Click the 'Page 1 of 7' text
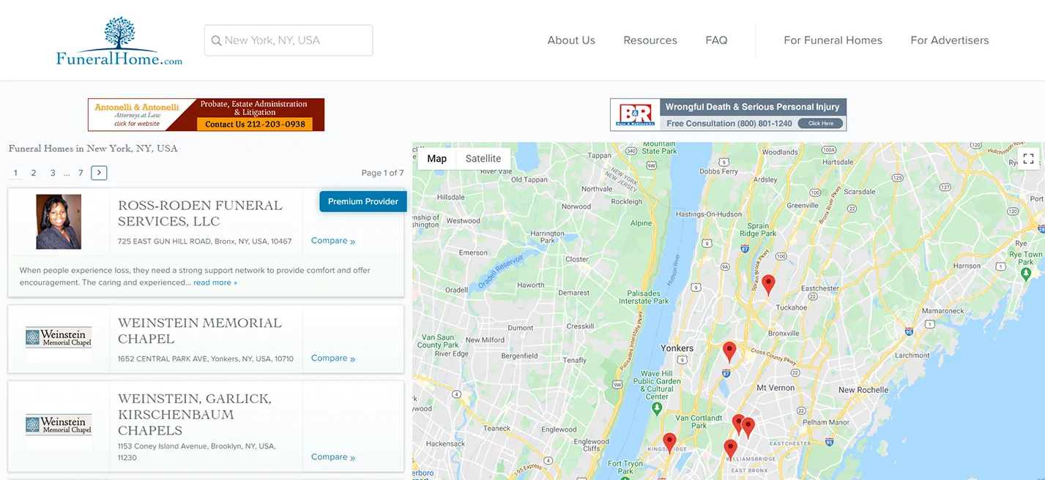This screenshot has height=480, width=1045. (x=382, y=173)
